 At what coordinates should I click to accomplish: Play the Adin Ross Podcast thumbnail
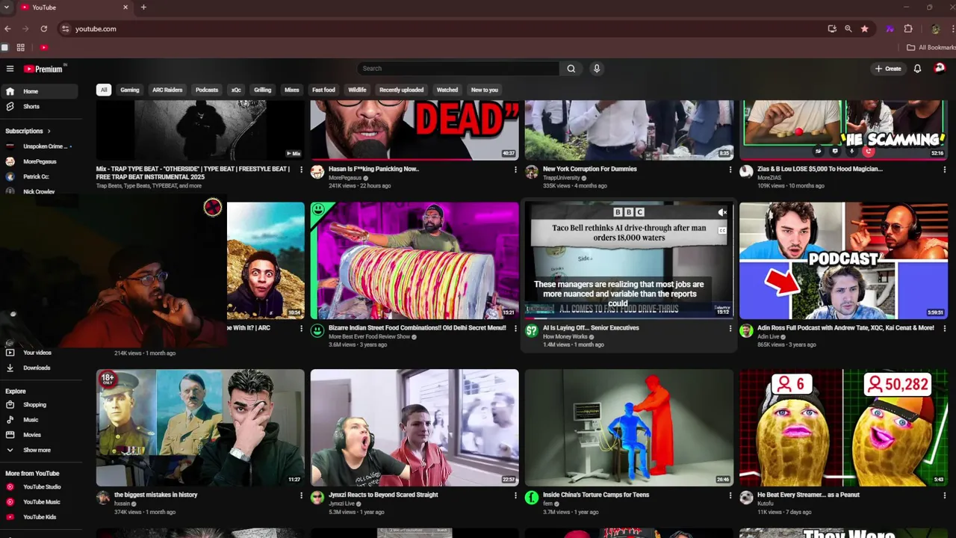point(843,260)
